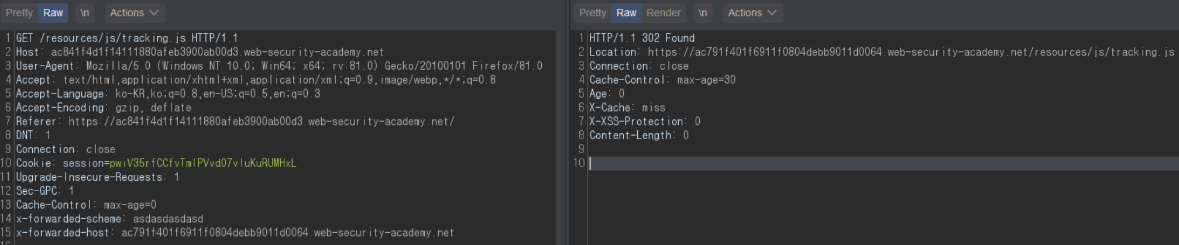1179x245 pixels.
Task: Click the x-forwarded-scheme header value asdasdasdasd
Action: pyautogui.click(x=168, y=219)
